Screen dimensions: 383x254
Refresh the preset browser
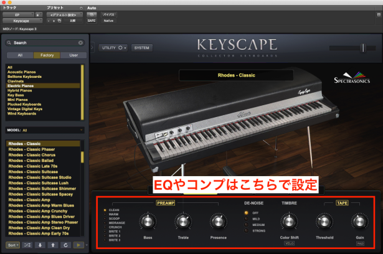65,245
